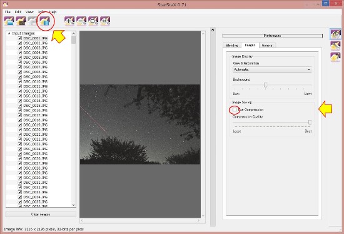Click the Open Images toolbar icon
This screenshot has width=344, height=234.
(9, 21)
